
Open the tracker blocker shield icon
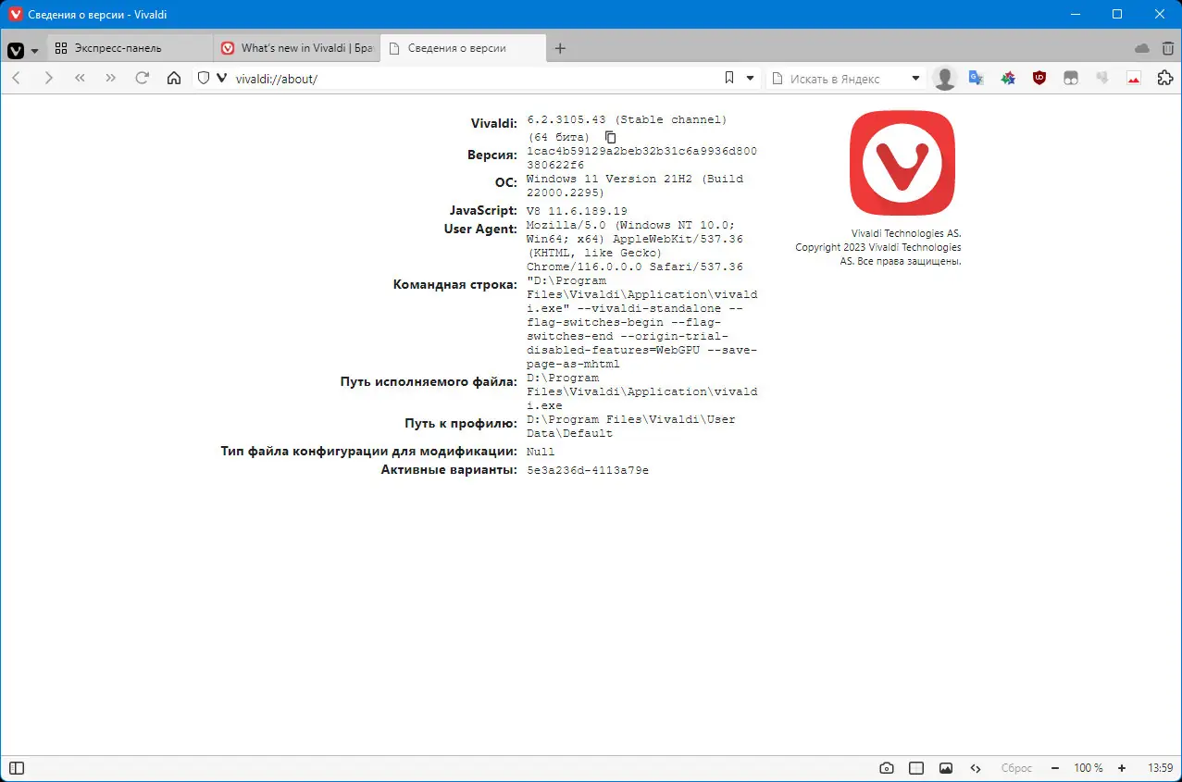204,79
